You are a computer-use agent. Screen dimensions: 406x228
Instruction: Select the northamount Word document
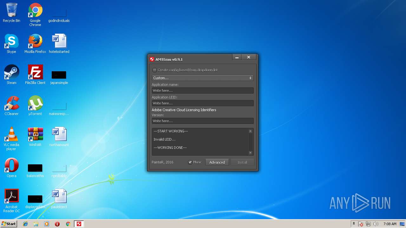59,137
